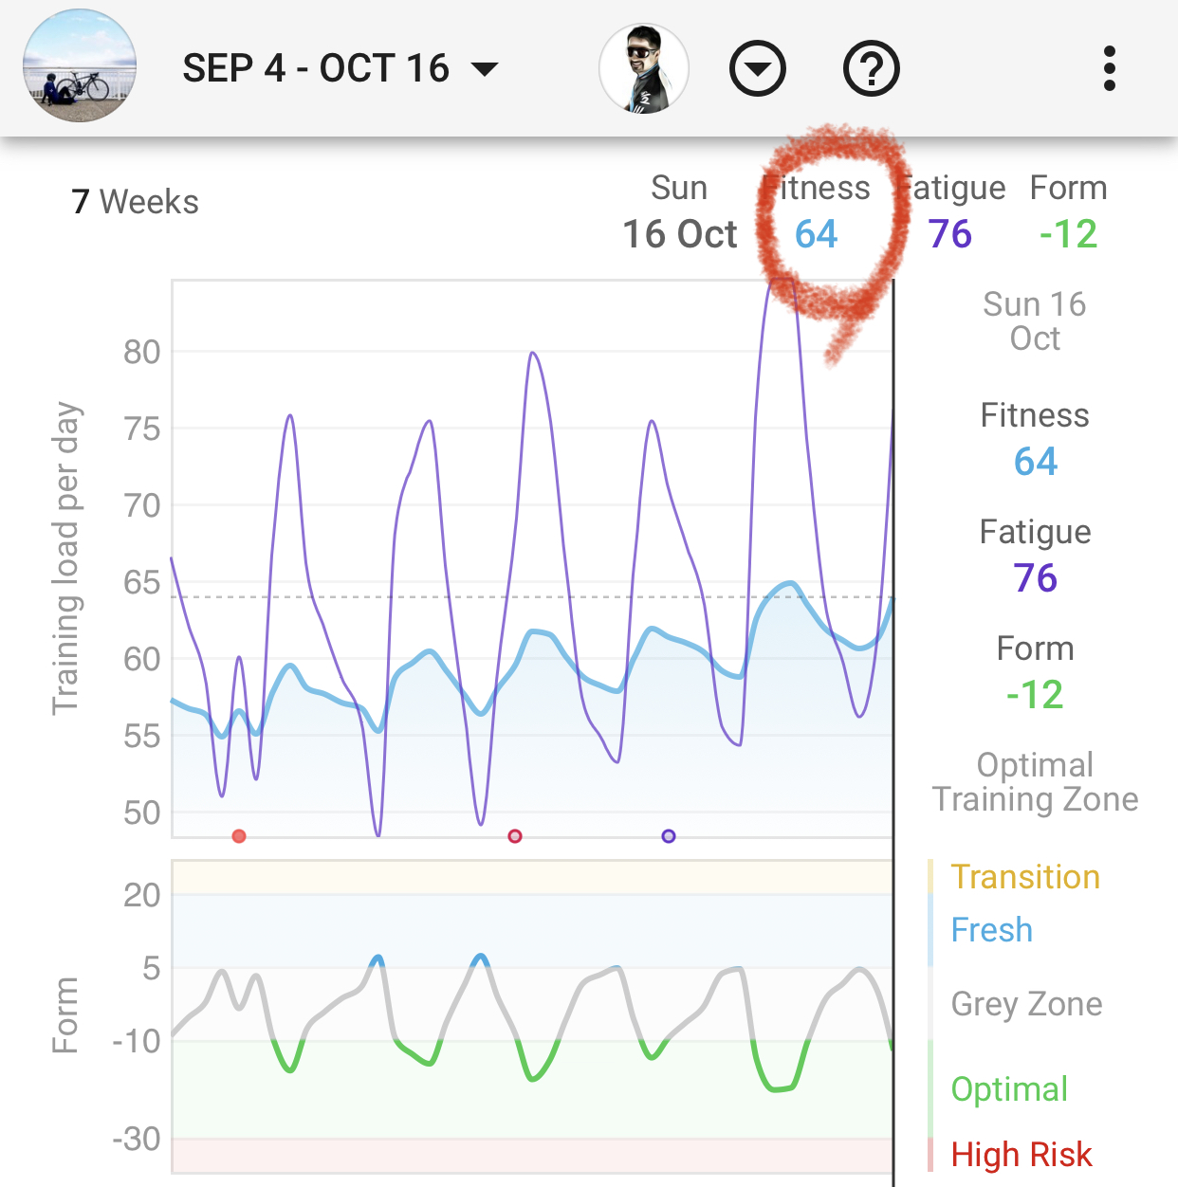The width and height of the screenshot is (1178, 1187).
Task: Click the Fitness 64 value in side panel
Action: 1035,462
